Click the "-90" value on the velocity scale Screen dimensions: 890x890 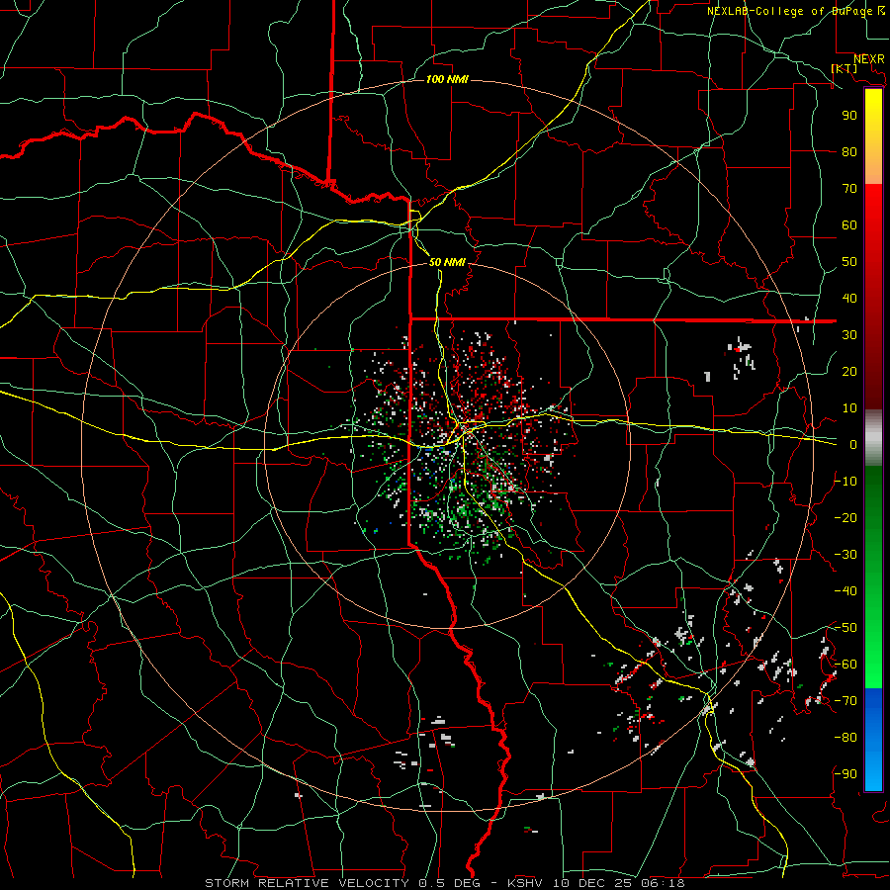click(845, 774)
